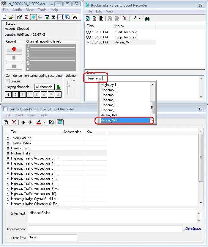208x247 pixels.
Task: Open Tools menu in recorder window
Action: click(42, 10)
